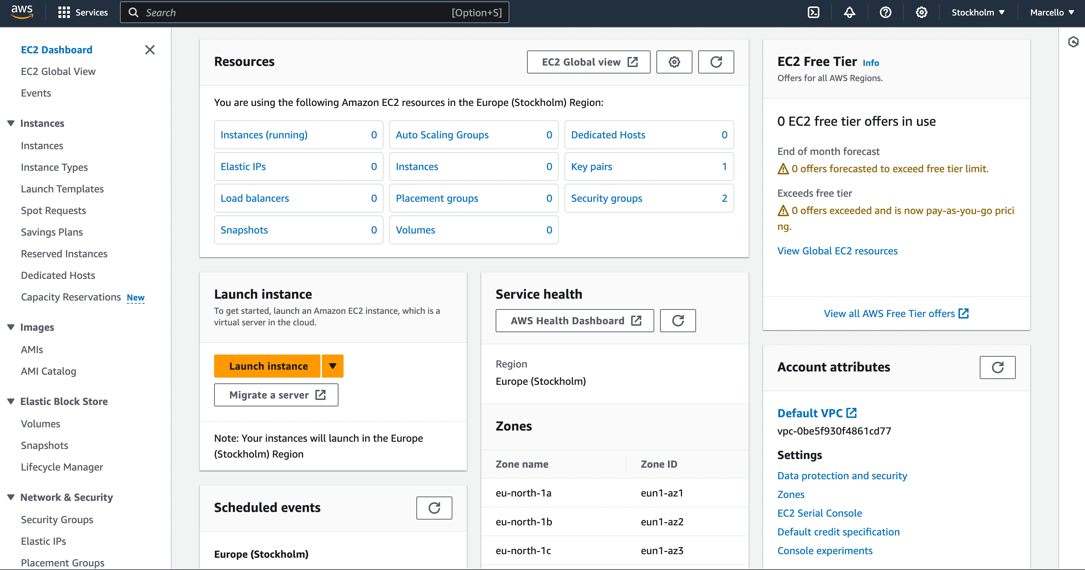Open the Marcello account menu
This screenshot has height=570, width=1085.
coord(1051,13)
